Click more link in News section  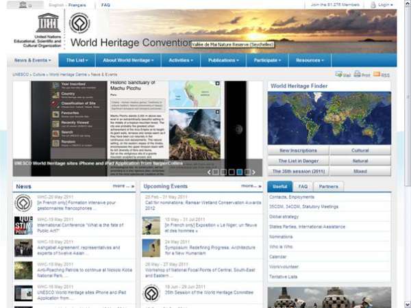click(x=123, y=186)
